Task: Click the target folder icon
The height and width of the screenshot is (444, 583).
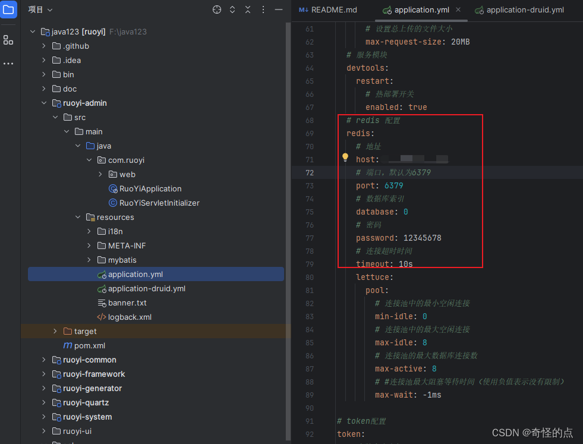Action: point(68,331)
